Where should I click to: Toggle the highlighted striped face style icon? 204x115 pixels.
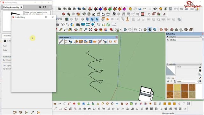click(x=150, y=30)
